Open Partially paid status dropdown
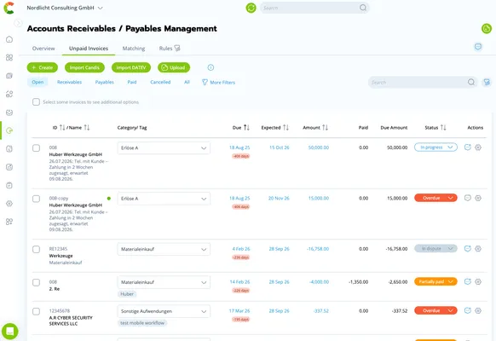 435,281
